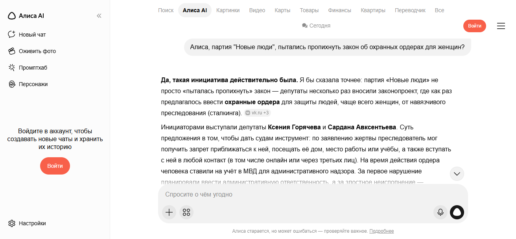Open the Товары tab
Viewport: 516px width, 239px height.
[309, 10]
